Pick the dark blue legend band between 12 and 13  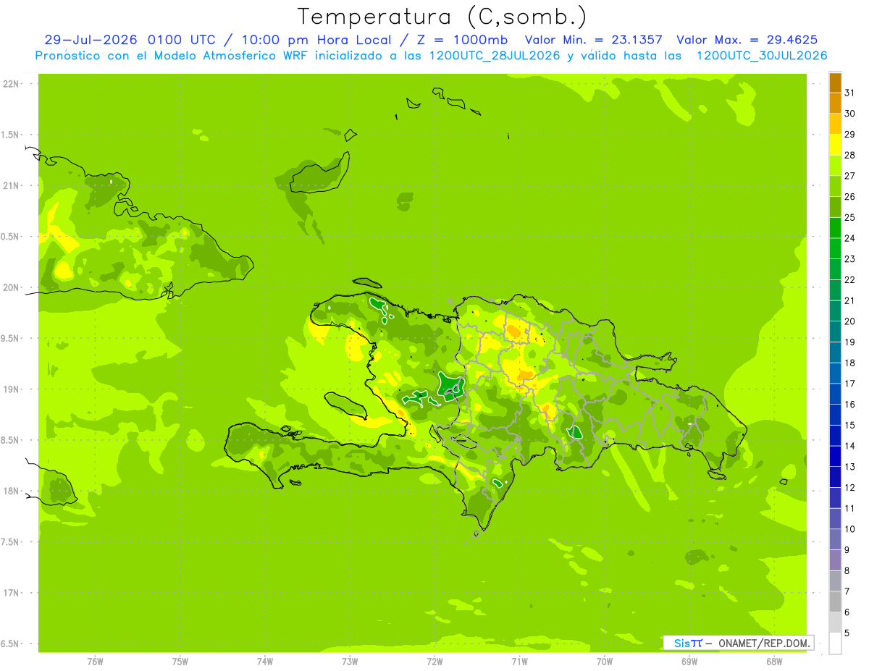tap(835, 477)
